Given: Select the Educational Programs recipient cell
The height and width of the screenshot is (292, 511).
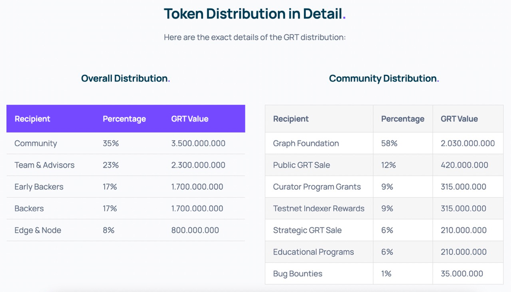Looking at the screenshot, I should [313, 252].
